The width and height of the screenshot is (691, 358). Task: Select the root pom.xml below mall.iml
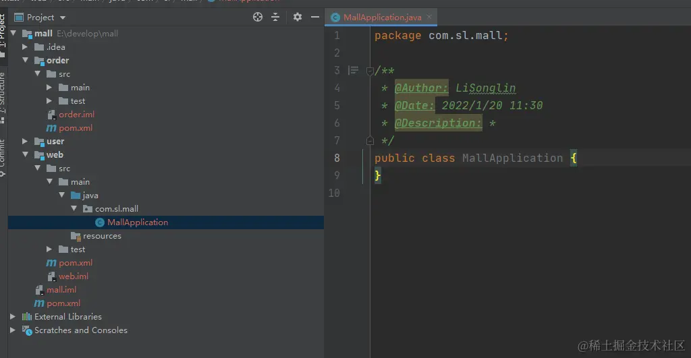(63, 303)
